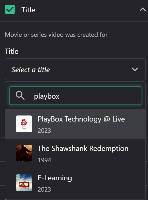Click the Title field label above the selector

[x=11, y=51]
